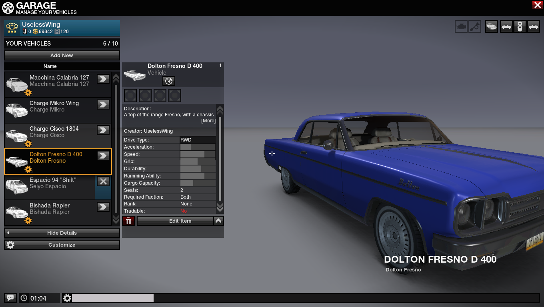Click the horn preview icon
The width and height of the screenshot is (544, 307).
(475, 27)
